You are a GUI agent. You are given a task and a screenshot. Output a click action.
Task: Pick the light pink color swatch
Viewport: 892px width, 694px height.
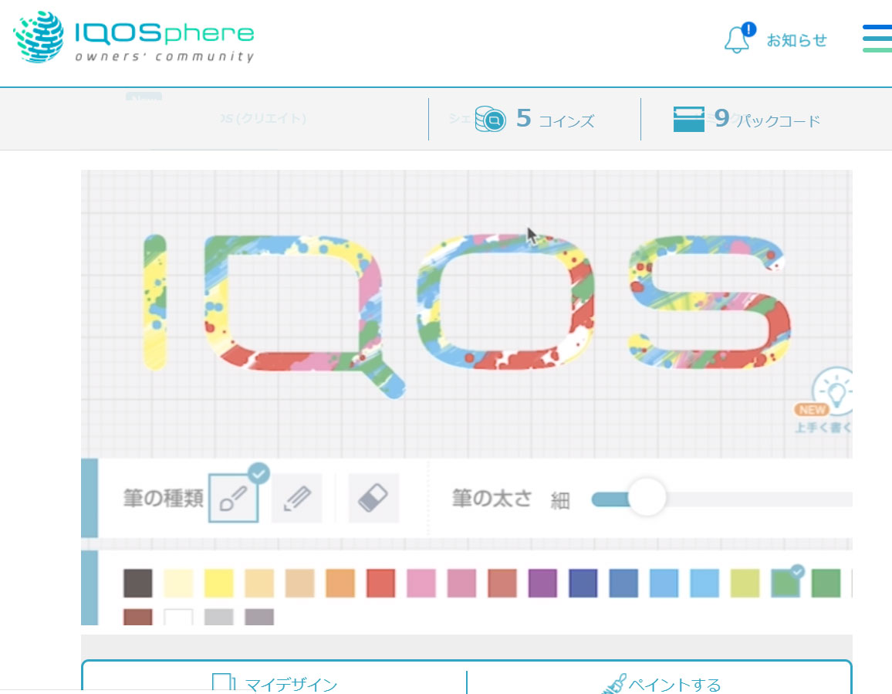pyautogui.click(x=421, y=583)
